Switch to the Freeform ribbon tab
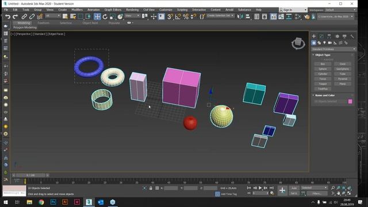 [44, 23]
